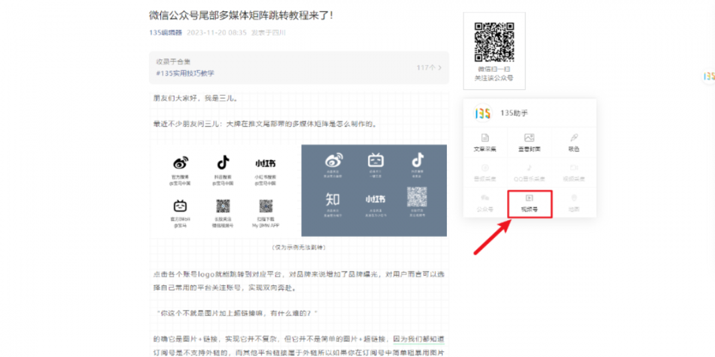Click underlined text 因为我们都知道

419,339
